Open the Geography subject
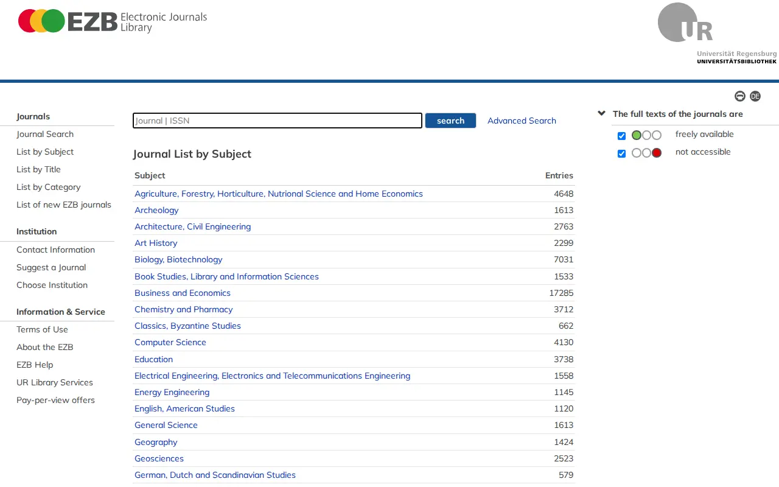This screenshot has height=487, width=779. coord(156,442)
